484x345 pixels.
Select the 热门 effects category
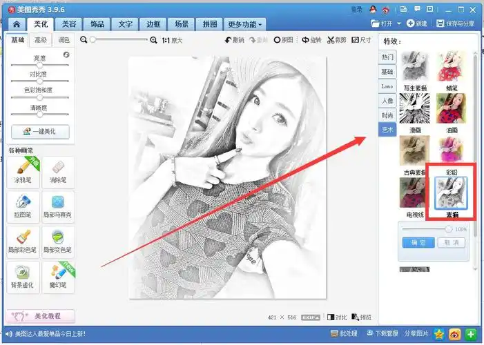[x=387, y=57]
